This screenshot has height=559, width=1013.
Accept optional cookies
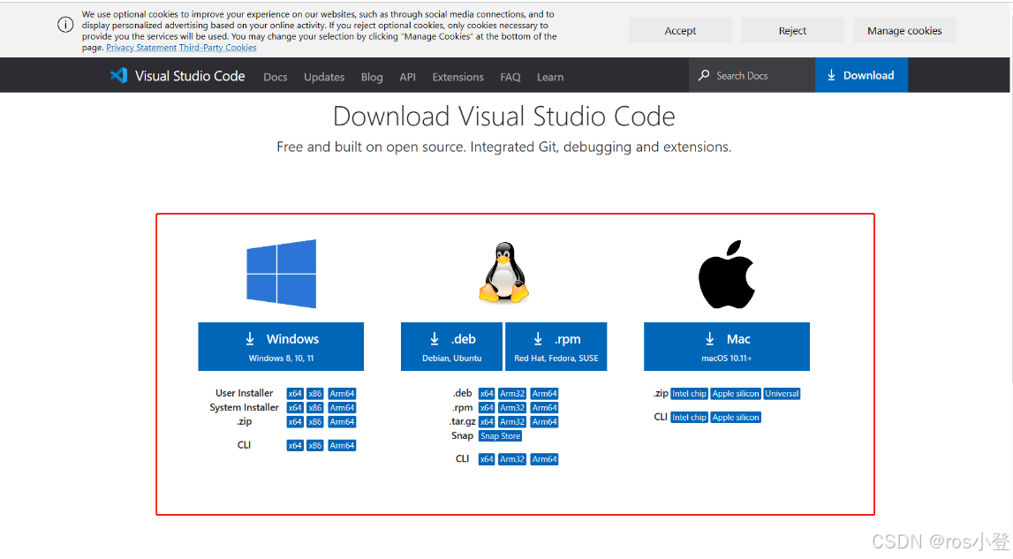click(x=680, y=30)
